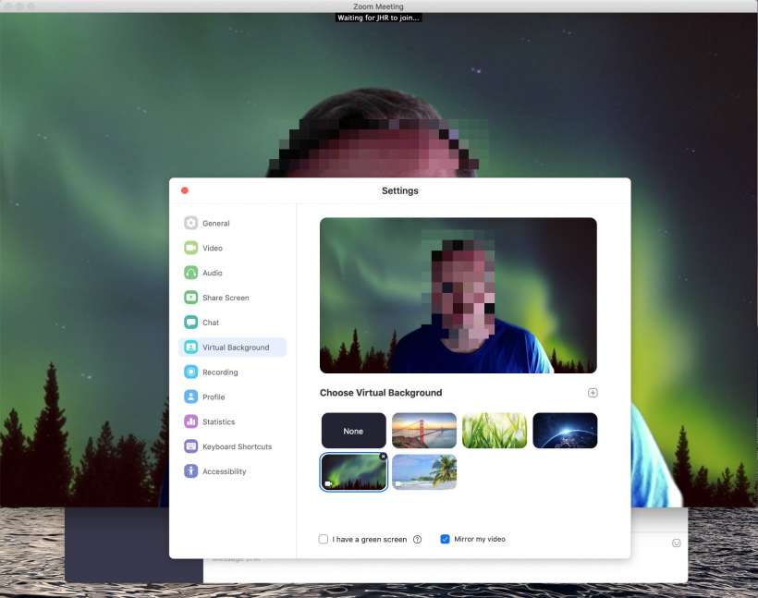Screen dimensions: 758x598
Task: Uncheck the 'Mirror my video' checkbox
Action: pos(446,539)
